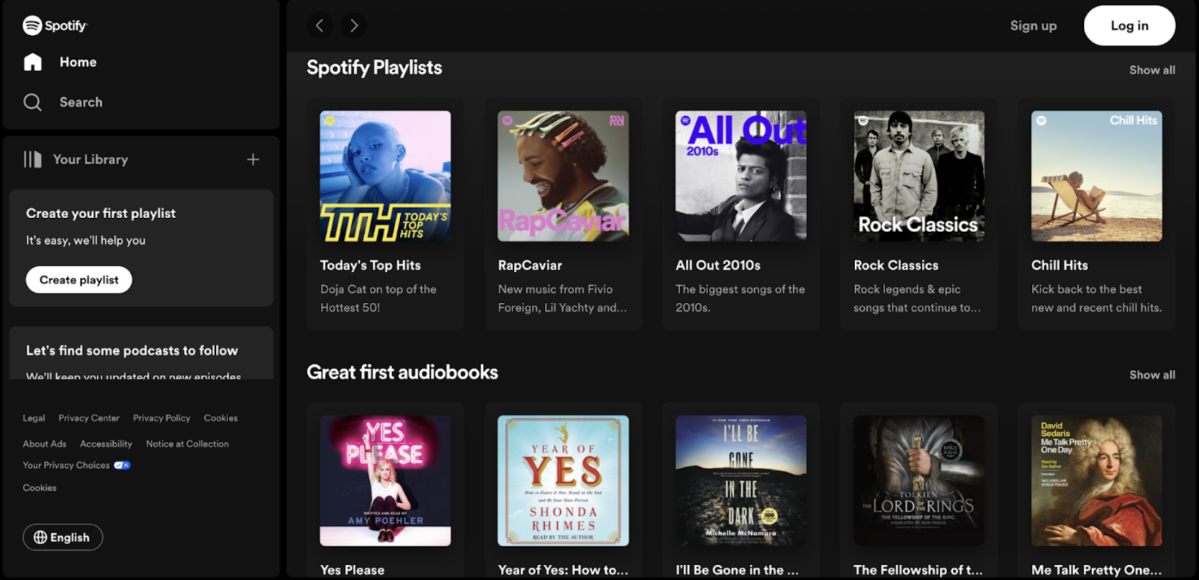Screen dimensions: 1199x580
Task: Click the Home house icon
Action: pyautogui.click(x=32, y=62)
